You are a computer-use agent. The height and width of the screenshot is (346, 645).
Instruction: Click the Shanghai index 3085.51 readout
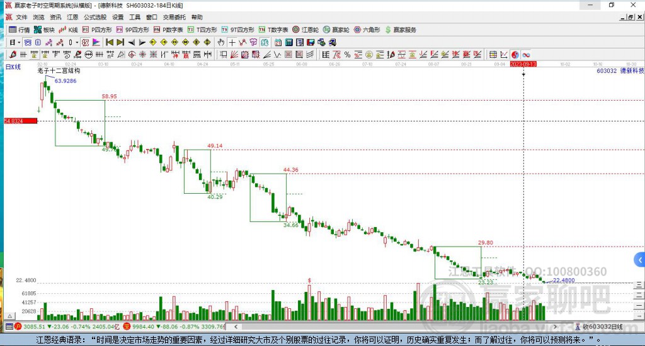coord(33,326)
